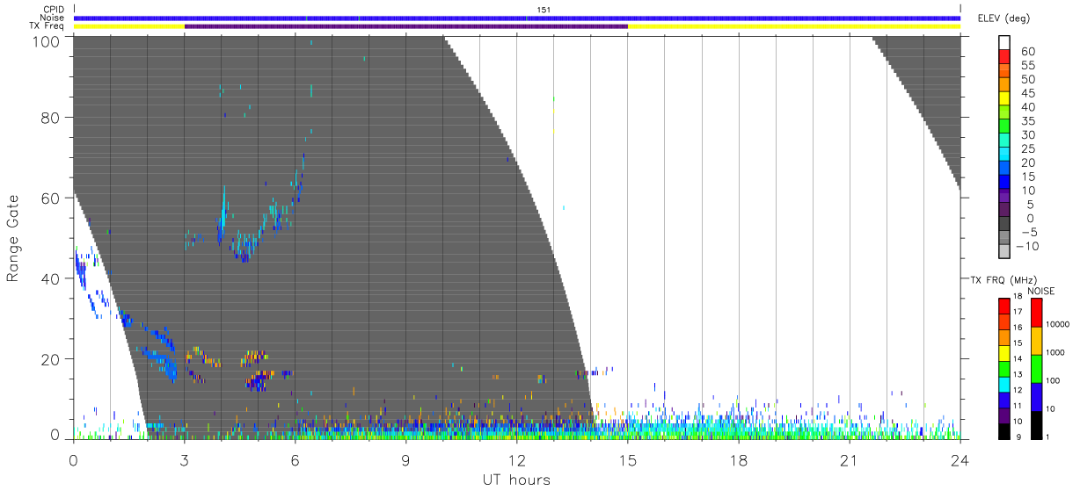Click the black bottom segment of NOISE colorbar
Image resolution: width=1080 pixels, height=498 pixels.
tap(1036, 424)
